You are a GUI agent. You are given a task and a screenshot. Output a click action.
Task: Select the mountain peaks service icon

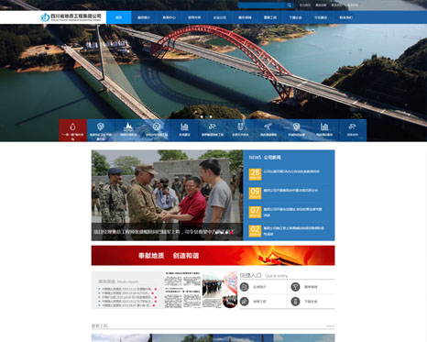tap(128, 126)
